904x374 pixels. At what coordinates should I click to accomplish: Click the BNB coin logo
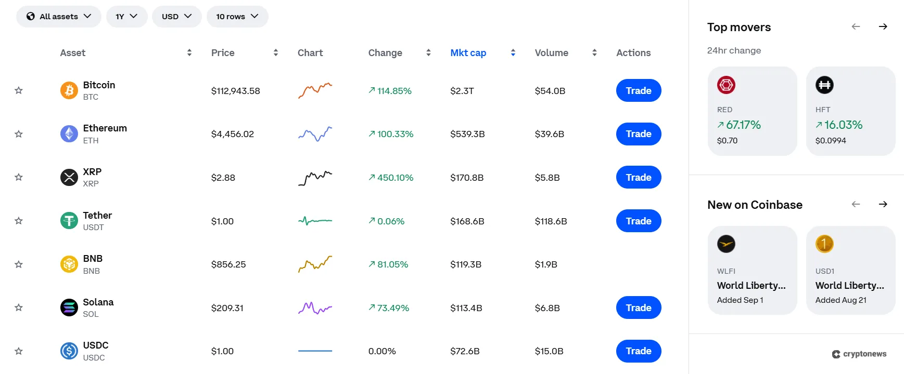click(x=69, y=264)
